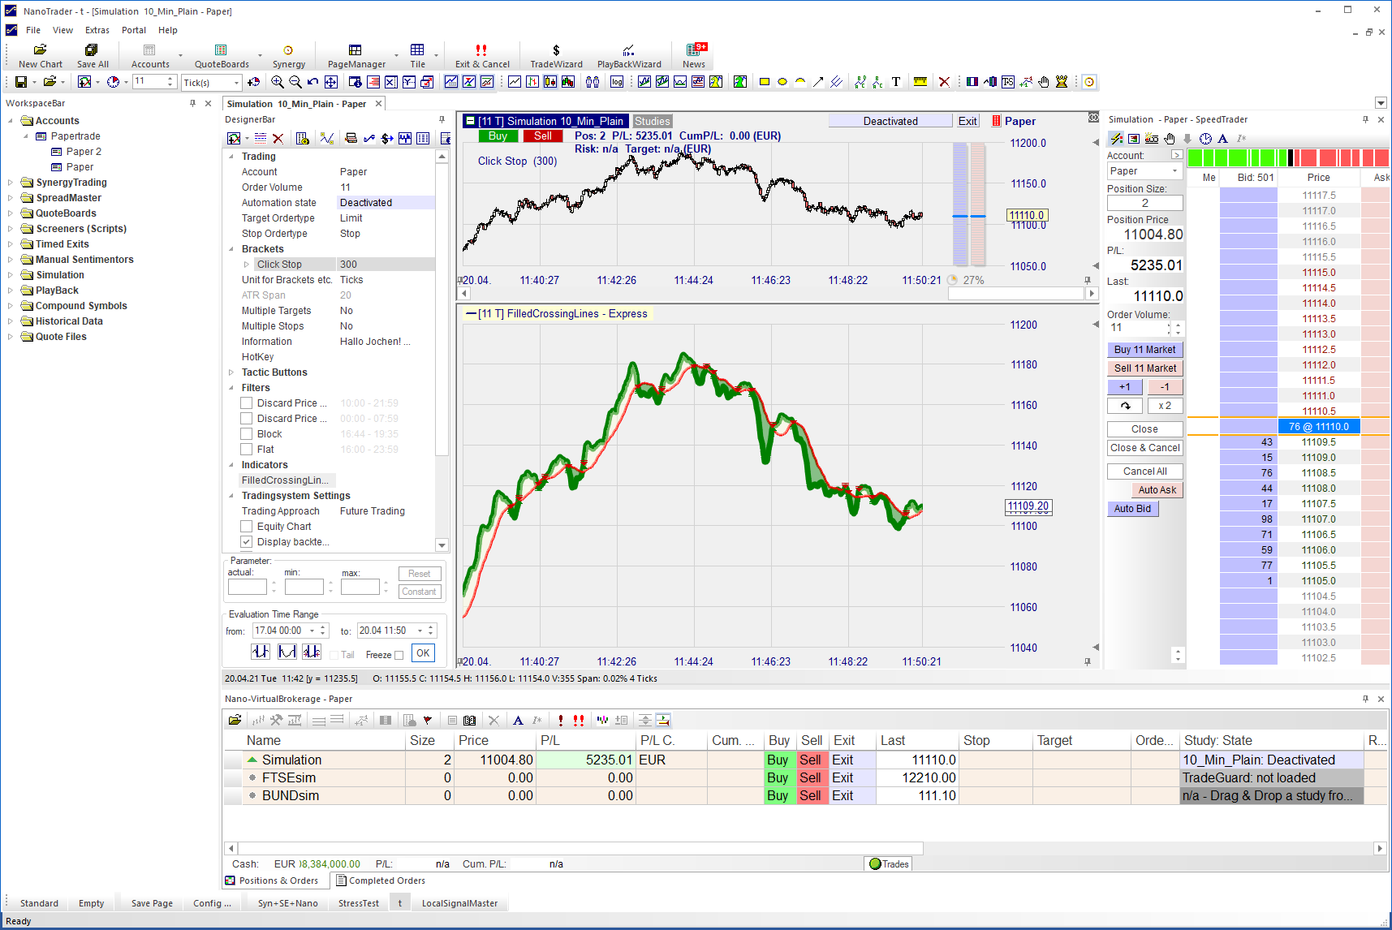The height and width of the screenshot is (930, 1392).
Task: Click the Buy 11 Market button
Action: [x=1144, y=350]
